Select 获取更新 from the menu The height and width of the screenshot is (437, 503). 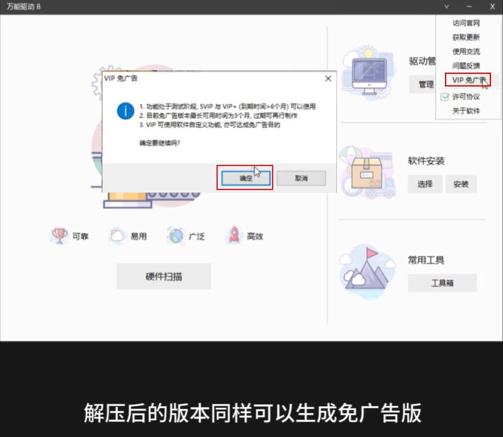coord(466,37)
